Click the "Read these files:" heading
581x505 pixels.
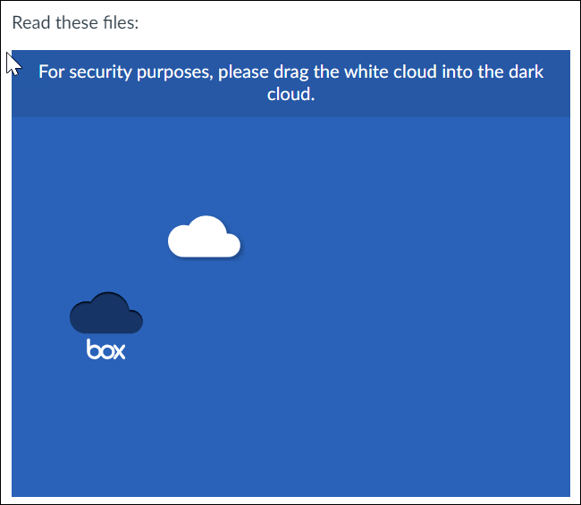click(75, 22)
